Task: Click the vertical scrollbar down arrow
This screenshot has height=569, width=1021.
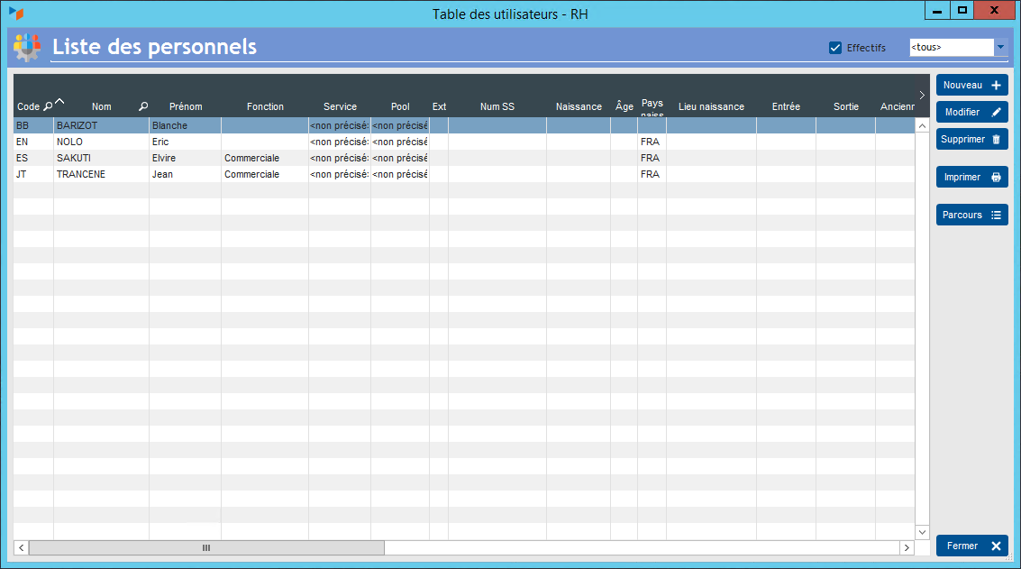Action: (922, 532)
